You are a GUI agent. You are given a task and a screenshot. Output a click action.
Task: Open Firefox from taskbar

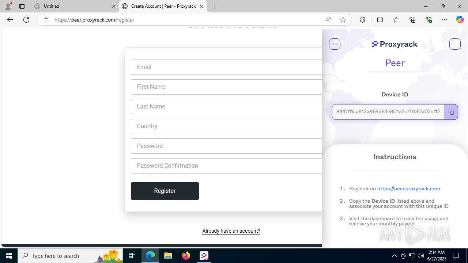pos(186,256)
